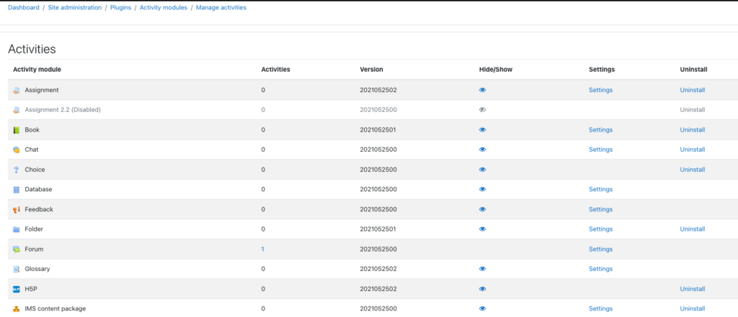Click the Feedback megaphone icon
The width and height of the screenshot is (738, 317).
point(16,209)
